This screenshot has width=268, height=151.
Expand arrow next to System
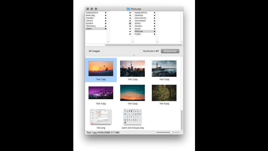106,23
